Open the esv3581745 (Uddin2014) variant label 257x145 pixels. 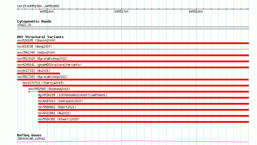pos(36,52)
